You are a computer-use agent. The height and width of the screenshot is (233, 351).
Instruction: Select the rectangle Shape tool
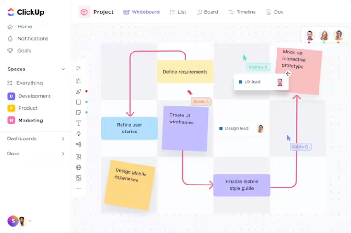79,102
